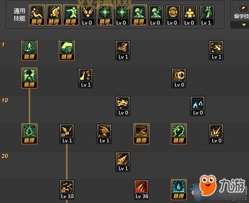The image size is (249, 203).
Task: Choose the blue flames skill at Lv 0
Action: pyautogui.click(x=198, y=106)
